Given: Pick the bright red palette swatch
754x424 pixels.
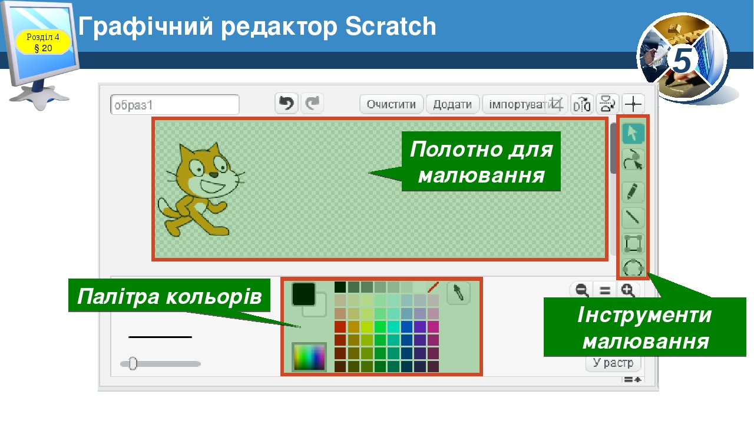Looking at the screenshot, I should click(340, 326).
